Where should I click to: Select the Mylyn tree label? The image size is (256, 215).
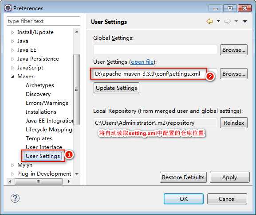pyautogui.click(x=25, y=165)
